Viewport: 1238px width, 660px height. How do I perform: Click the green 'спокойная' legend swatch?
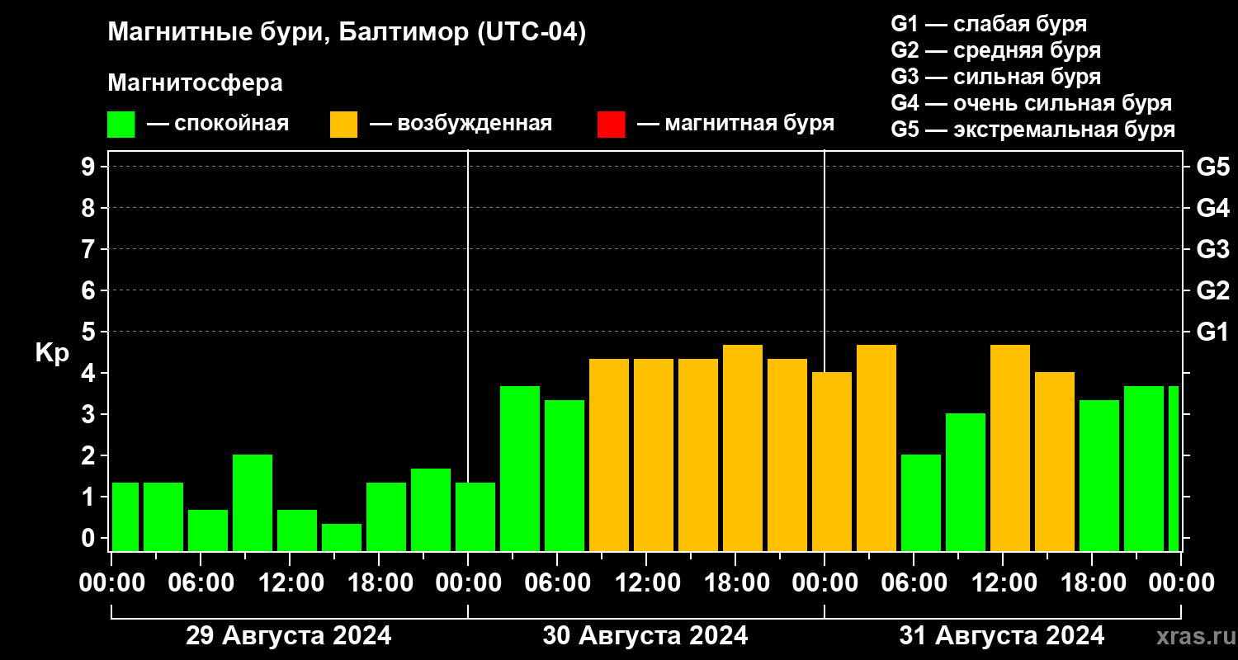120,125
